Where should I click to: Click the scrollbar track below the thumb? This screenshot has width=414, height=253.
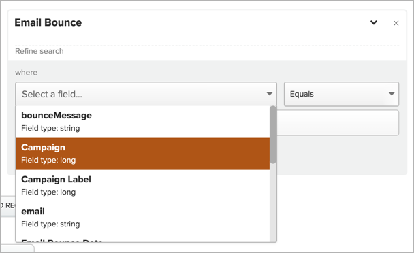click(x=273, y=203)
